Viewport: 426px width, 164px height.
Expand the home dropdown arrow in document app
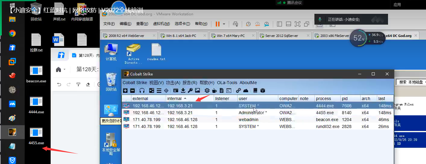click(x=65, y=70)
